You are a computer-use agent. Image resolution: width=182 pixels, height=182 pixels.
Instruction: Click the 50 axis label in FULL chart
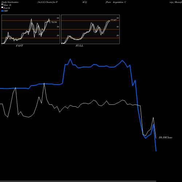118,27
